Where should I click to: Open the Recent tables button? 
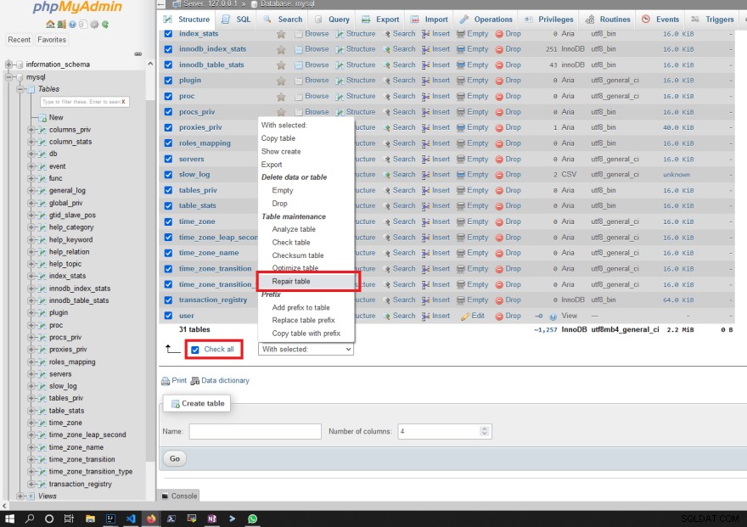pos(19,40)
